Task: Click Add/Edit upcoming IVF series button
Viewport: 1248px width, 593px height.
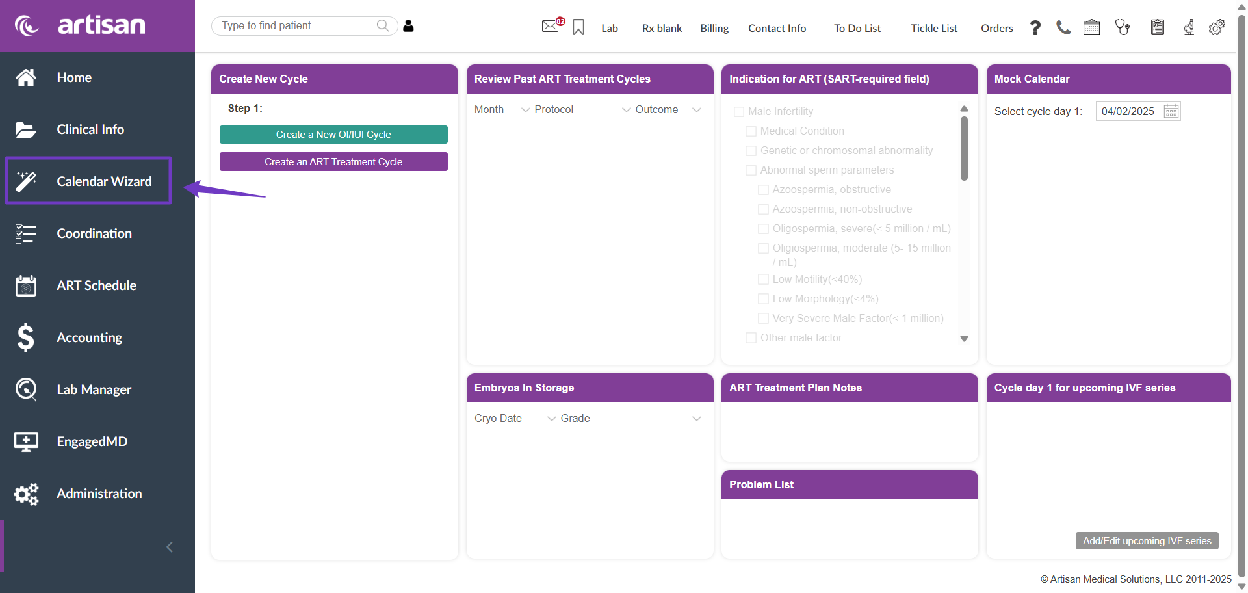Action: [1147, 541]
